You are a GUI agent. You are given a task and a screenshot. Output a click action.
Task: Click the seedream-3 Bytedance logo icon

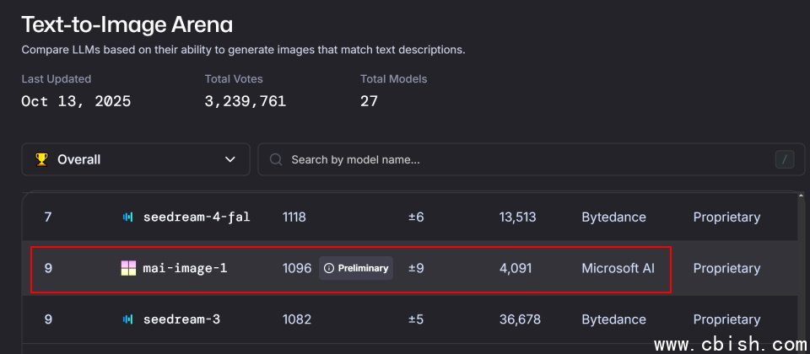128,320
